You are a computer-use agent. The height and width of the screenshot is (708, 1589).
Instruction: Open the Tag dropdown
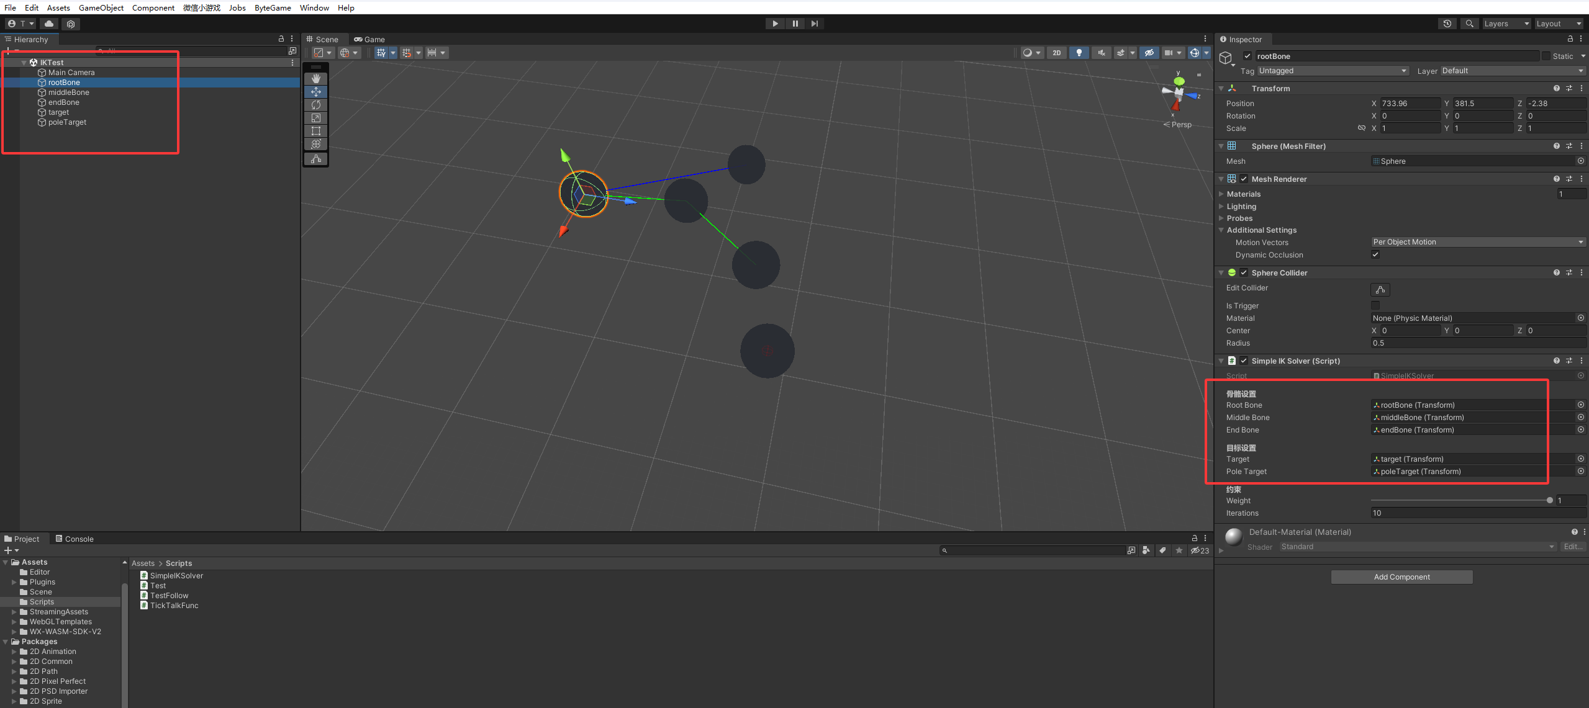click(1333, 71)
